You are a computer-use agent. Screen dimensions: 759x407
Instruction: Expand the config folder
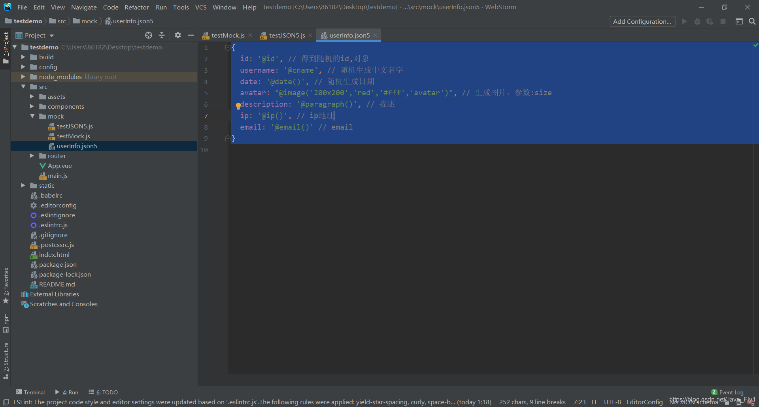23,67
